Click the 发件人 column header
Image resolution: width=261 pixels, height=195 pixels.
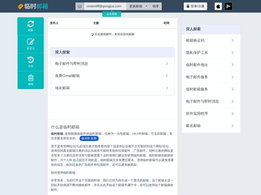click(54, 23)
